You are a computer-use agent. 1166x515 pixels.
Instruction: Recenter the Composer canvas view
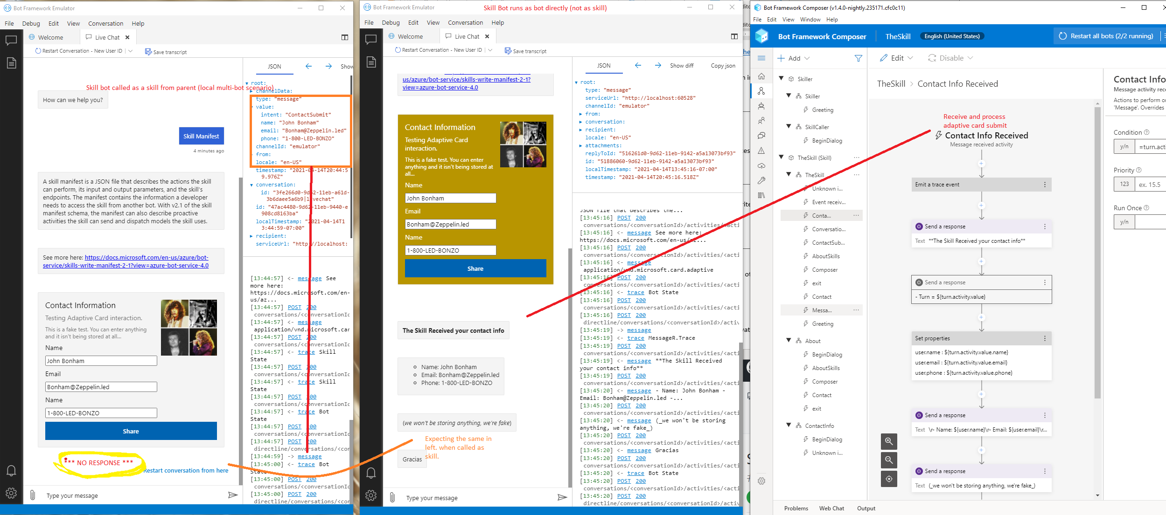889,479
